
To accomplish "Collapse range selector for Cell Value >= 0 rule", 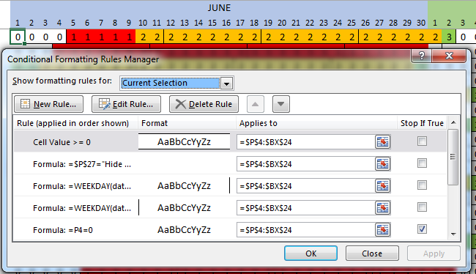I will point(382,142).
